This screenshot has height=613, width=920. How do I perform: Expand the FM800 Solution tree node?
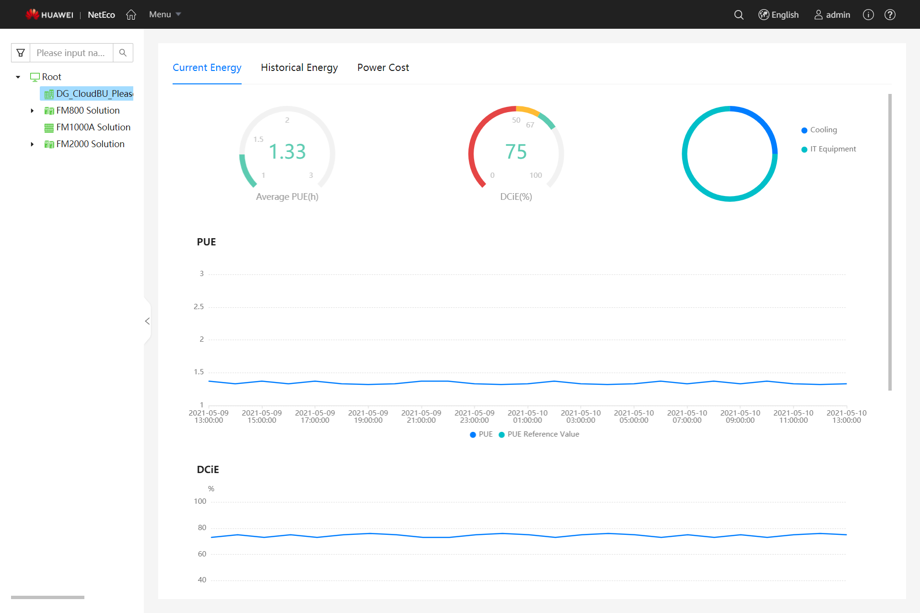[x=32, y=111]
